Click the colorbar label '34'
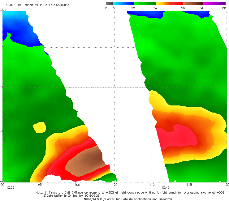The image size is (229, 201). (155, 8)
